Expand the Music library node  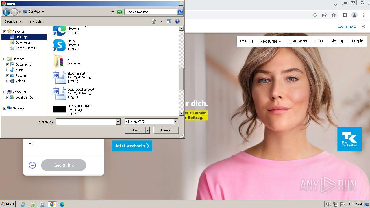coord(8,70)
